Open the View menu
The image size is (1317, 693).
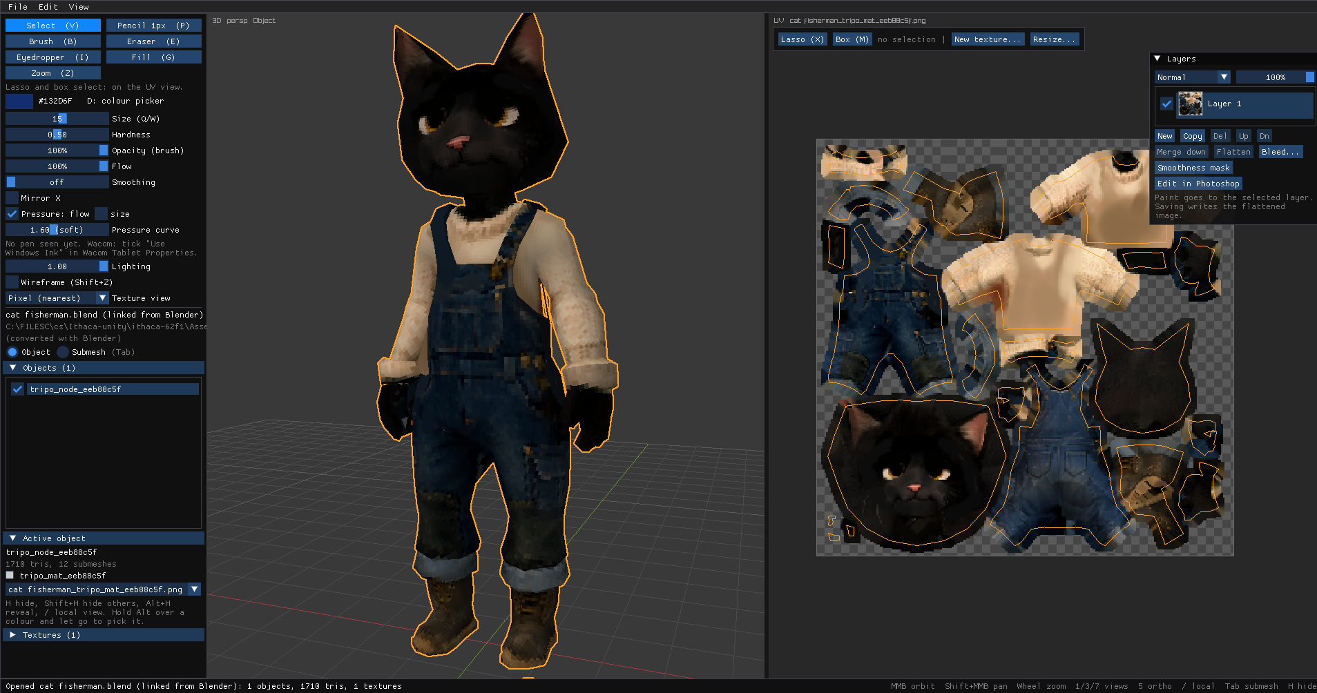point(79,7)
